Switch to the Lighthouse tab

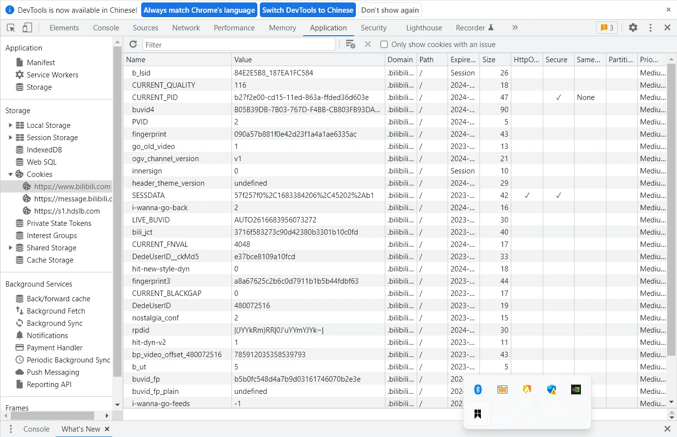pyautogui.click(x=424, y=28)
